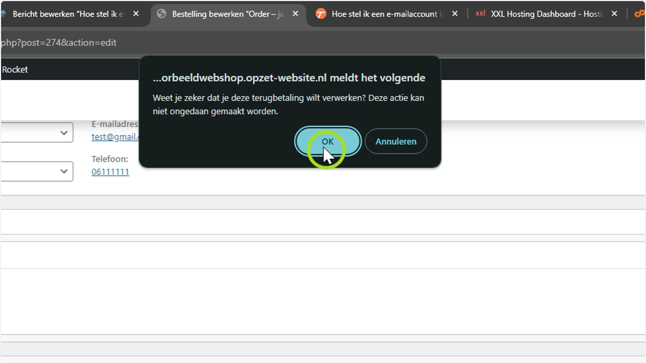The height and width of the screenshot is (363, 646).
Task: Click orange favicon on e-mailaccount tab
Action: point(321,14)
